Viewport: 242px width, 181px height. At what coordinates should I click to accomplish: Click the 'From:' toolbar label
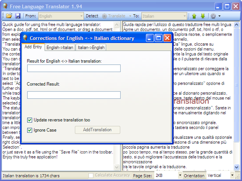[31, 16]
